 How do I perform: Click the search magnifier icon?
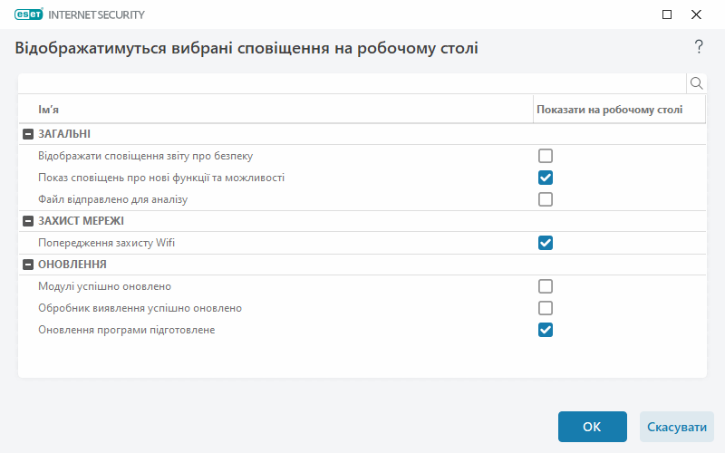pyautogui.click(x=697, y=83)
